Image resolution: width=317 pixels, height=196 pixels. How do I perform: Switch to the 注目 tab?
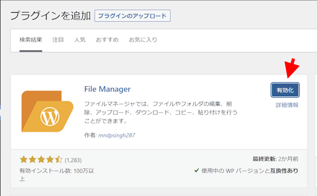coord(58,40)
